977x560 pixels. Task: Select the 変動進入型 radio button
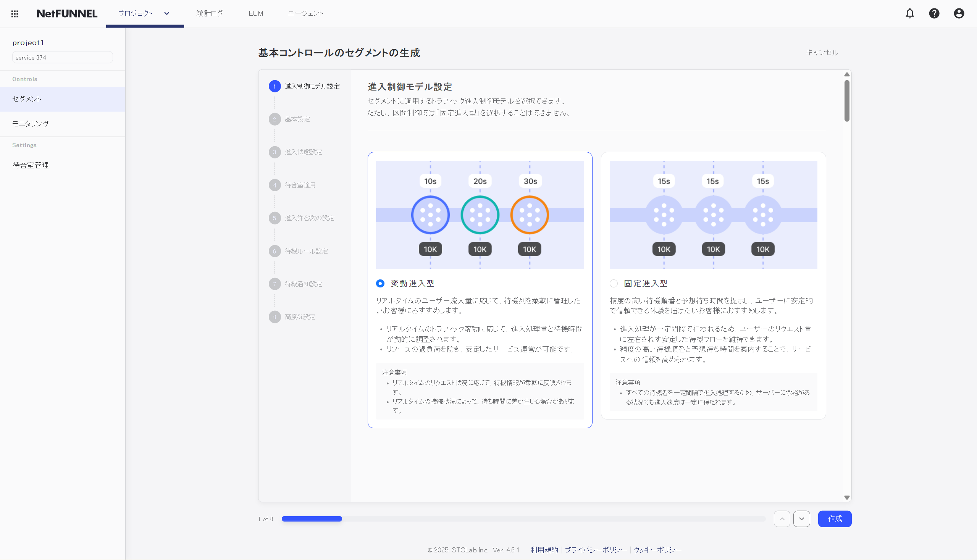[380, 284]
